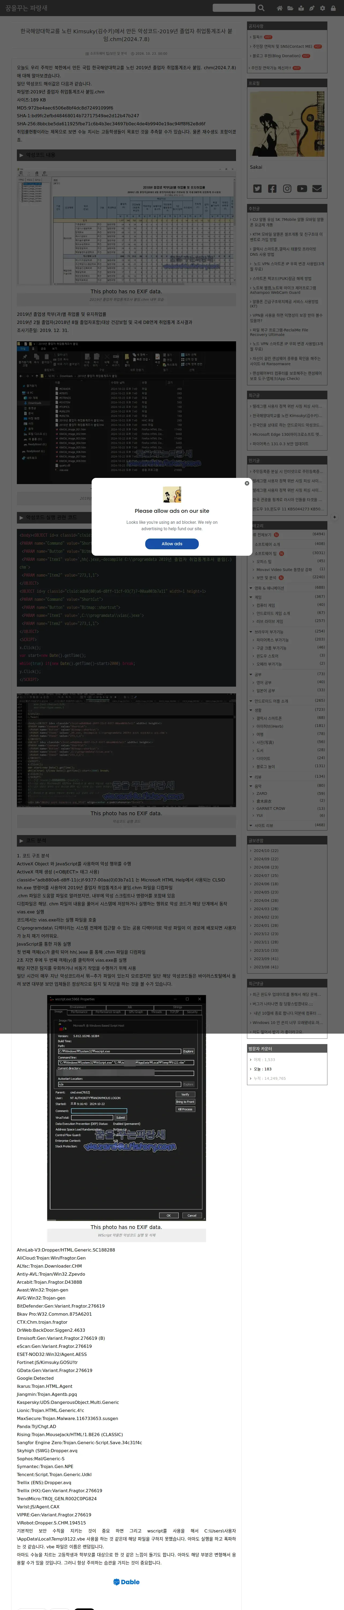Open the GARNET CROW category

(271, 809)
